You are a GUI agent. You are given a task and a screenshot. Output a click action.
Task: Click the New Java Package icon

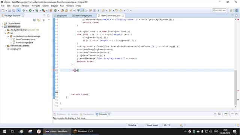51,10
